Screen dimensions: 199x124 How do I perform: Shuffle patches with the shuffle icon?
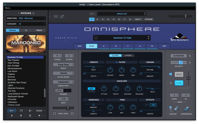pos(21,111)
